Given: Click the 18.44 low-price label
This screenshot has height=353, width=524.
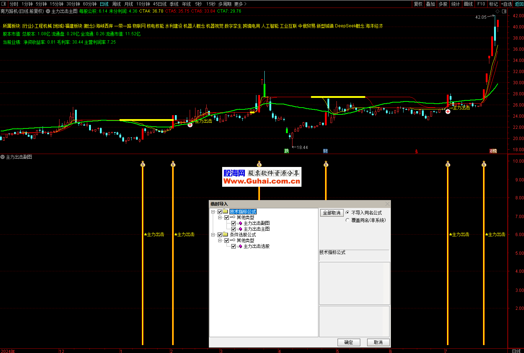Looking at the screenshot, I should coord(302,147).
